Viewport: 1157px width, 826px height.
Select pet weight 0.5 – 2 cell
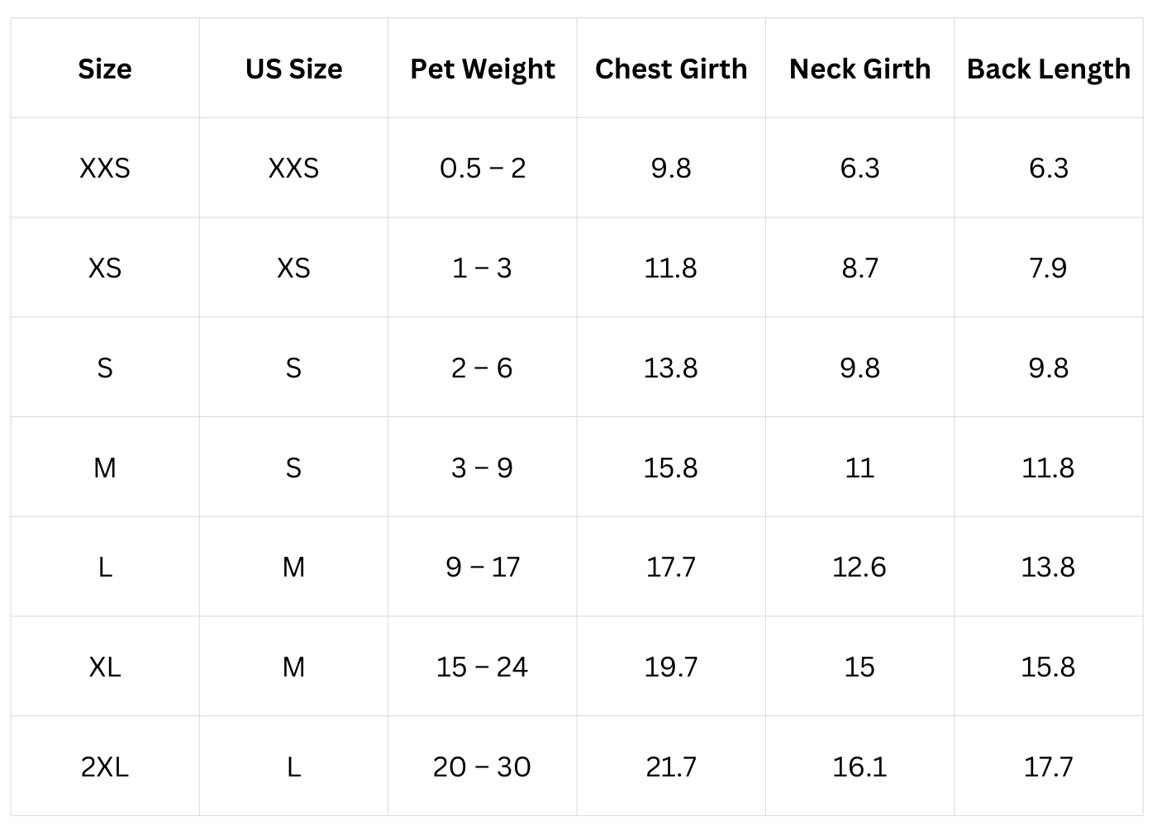point(483,169)
